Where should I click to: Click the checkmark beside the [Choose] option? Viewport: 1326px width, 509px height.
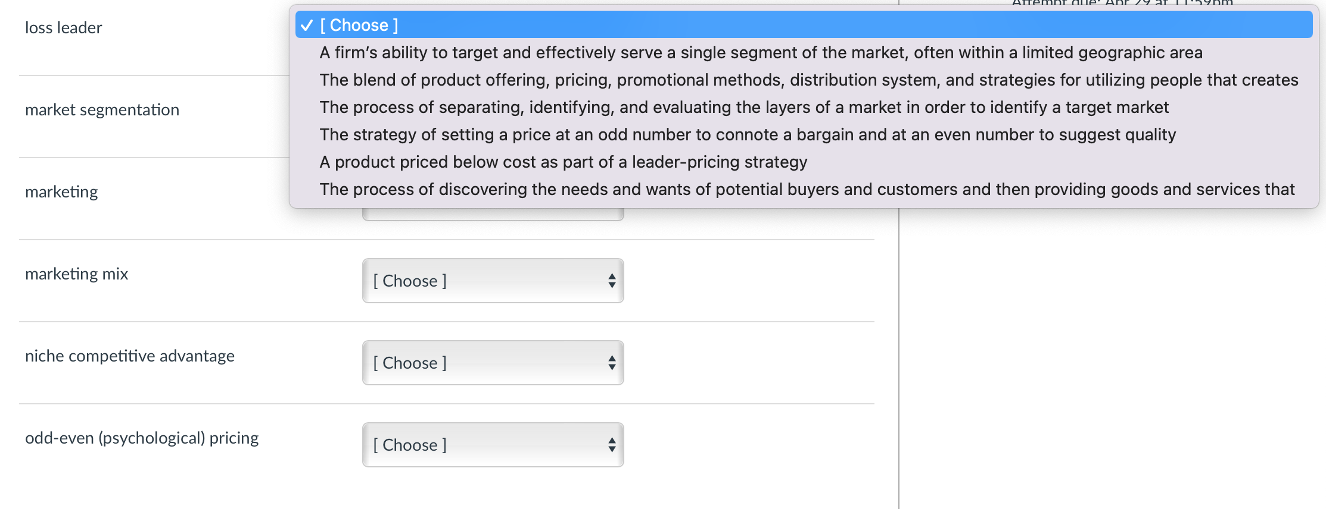(307, 26)
